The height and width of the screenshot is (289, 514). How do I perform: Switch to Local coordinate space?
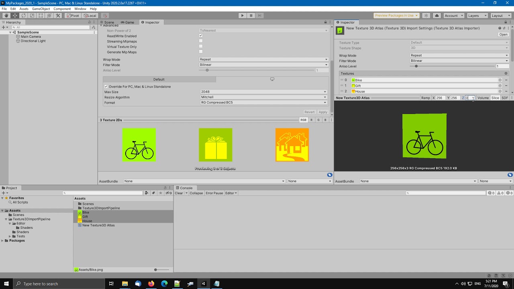point(90,15)
